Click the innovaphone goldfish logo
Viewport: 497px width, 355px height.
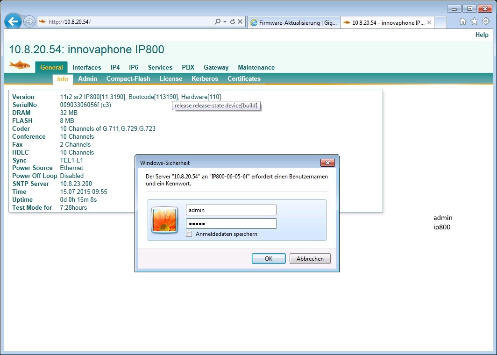pyautogui.click(x=20, y=65)
